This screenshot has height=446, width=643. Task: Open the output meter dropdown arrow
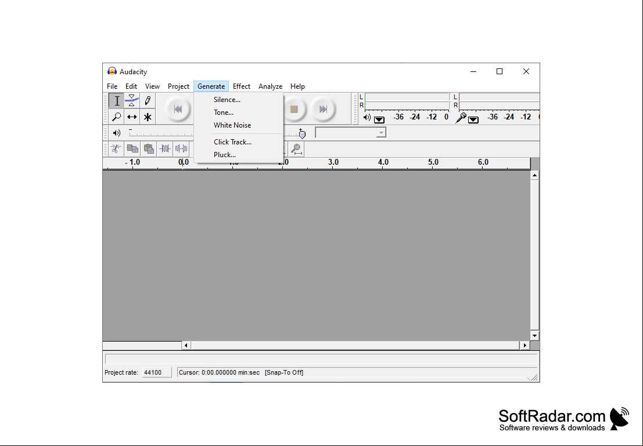[x=379, y=119]
